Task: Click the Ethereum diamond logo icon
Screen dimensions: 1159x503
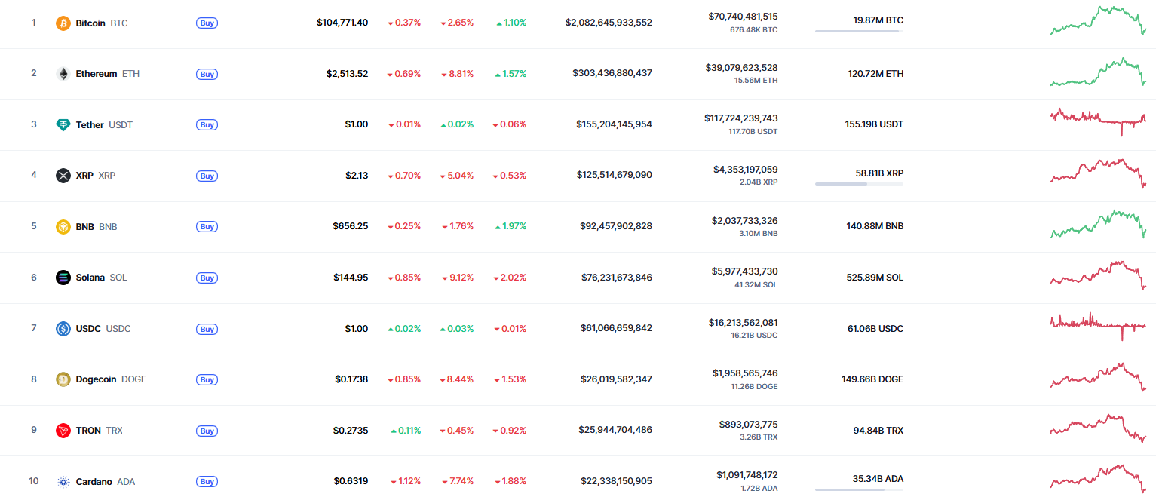Action: click(63, 74)
